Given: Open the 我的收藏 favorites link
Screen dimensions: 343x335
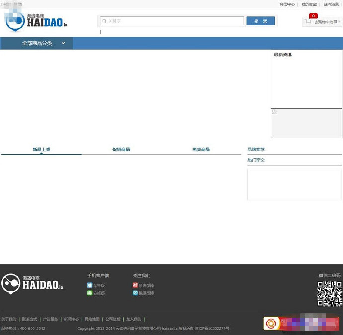Looking at the screenshot, I should click(309, 4).
